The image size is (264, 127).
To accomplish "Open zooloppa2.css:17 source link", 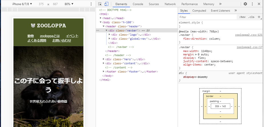I will (249, 47).
